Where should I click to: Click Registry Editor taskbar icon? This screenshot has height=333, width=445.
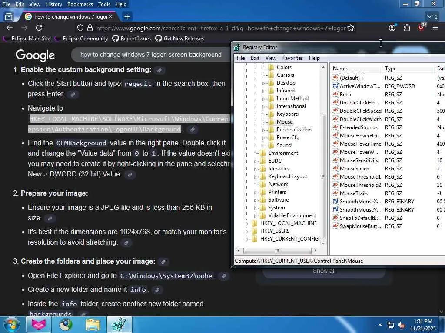(x=119, y=325)
